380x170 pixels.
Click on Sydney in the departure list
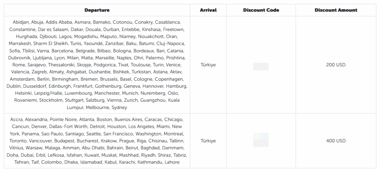click(119, 108)
